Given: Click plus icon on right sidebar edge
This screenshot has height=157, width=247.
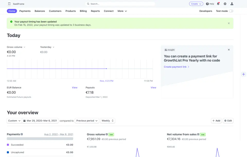Looking at the screenshot, I should coord(244,74).
